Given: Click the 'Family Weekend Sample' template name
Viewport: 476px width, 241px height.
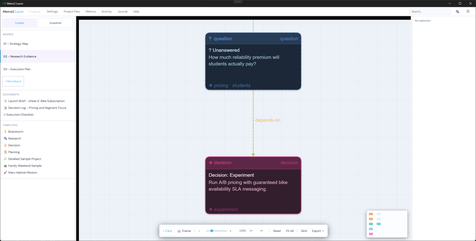Looking at the screenshot, I should pos(25,166).
